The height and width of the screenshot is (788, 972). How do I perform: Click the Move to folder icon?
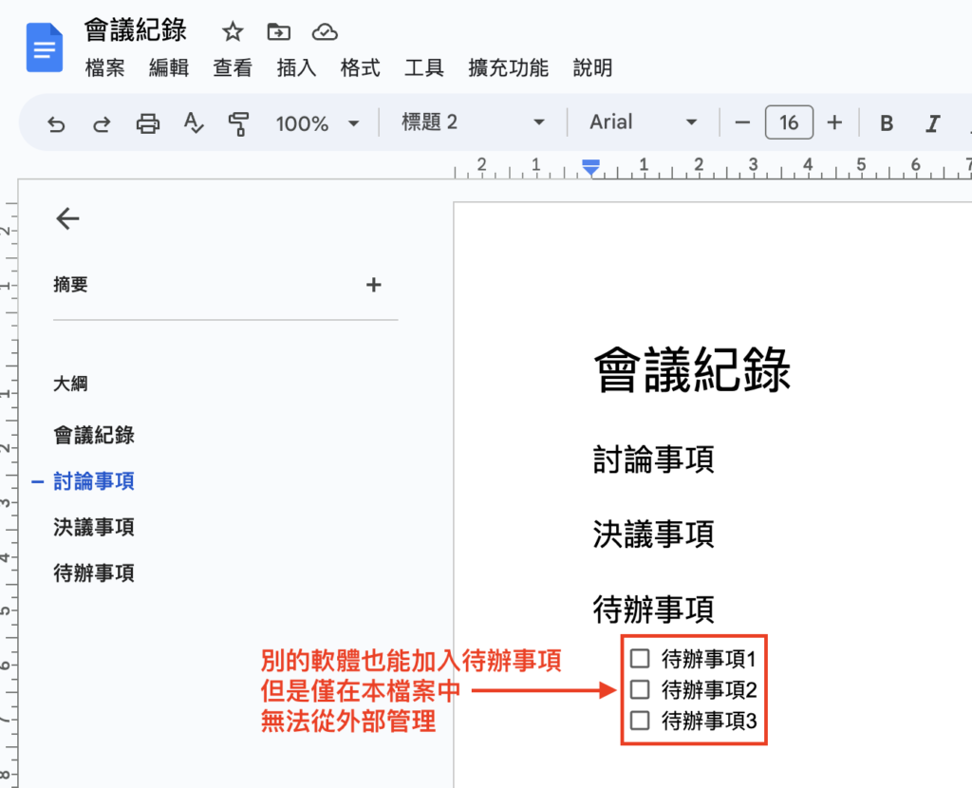pyautogui.click(x=278, y=31)
